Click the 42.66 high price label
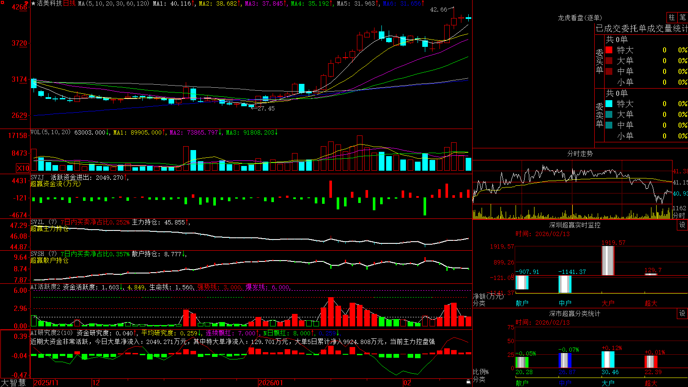The width and height of the screenshot is (688, 387). pos(439,9)
